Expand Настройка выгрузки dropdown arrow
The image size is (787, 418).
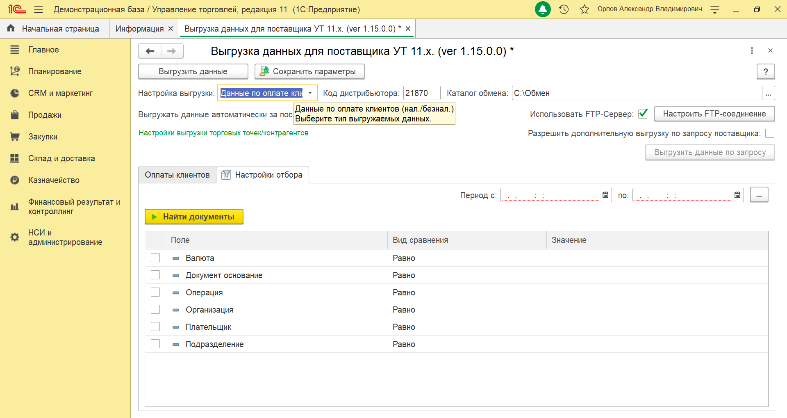coord(310,93)
